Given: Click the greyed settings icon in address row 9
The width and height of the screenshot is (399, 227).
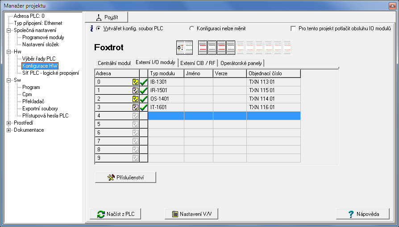Looking at the screenshot, I should click(x=135, y=158).
